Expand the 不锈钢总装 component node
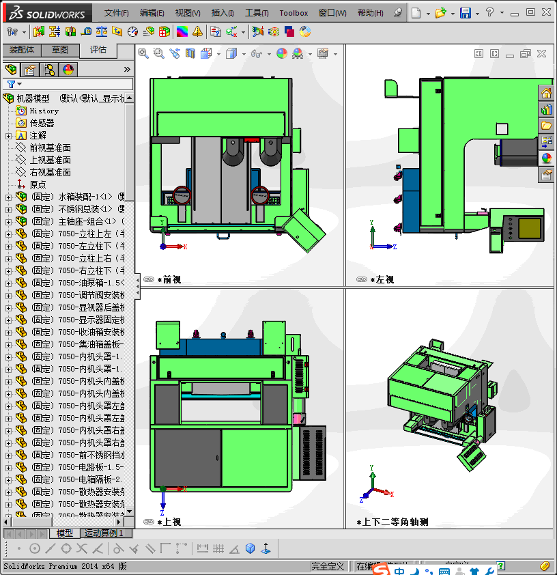 (x=8, y=210)
